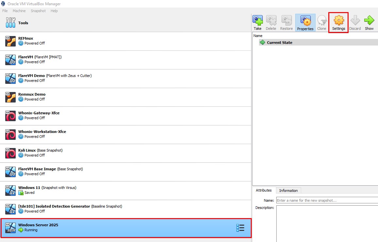Switch to the Information tab

(x=288, y=191)
